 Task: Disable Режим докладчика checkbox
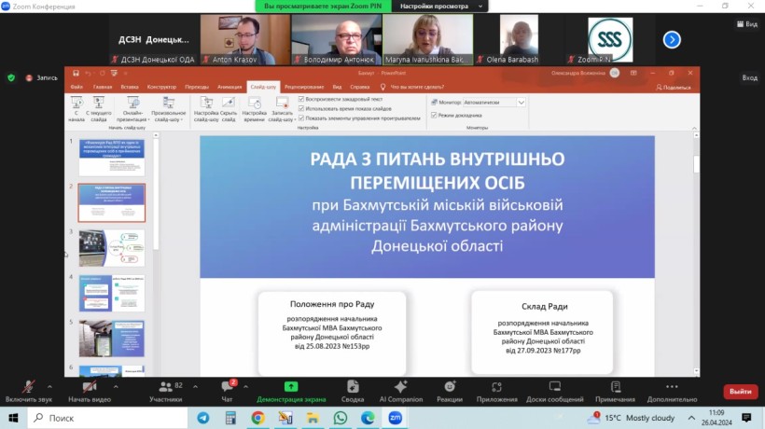coord(434,115)
